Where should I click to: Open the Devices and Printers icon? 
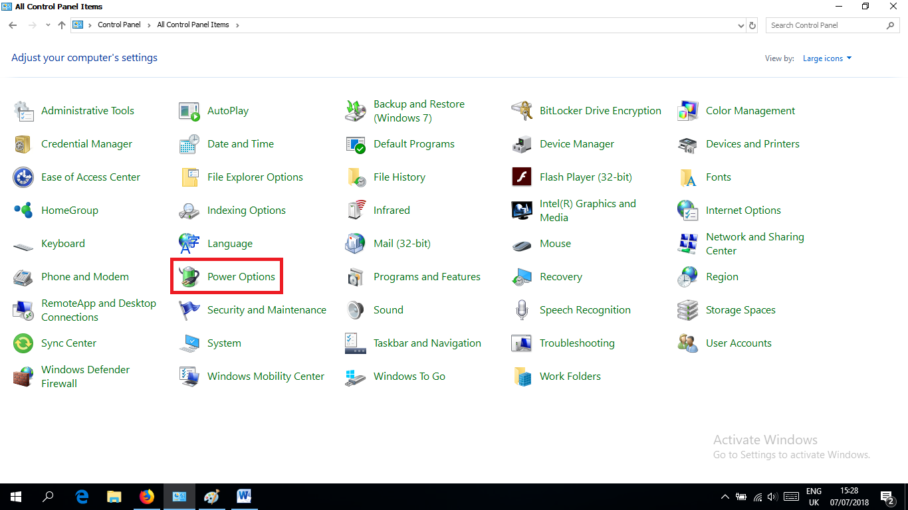(x=688, y=144)
